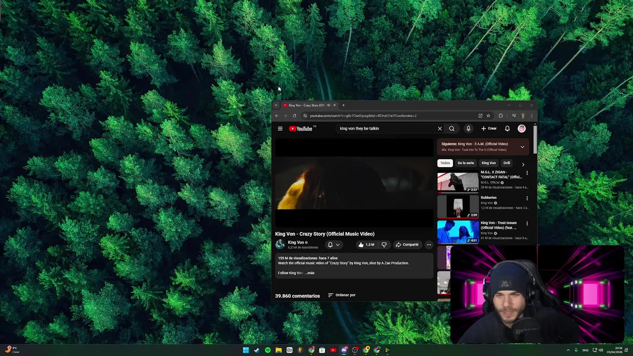Open options for CONTACT FATAL video
Viewport: 633px width, 356px height.
[x=527, y=173]
